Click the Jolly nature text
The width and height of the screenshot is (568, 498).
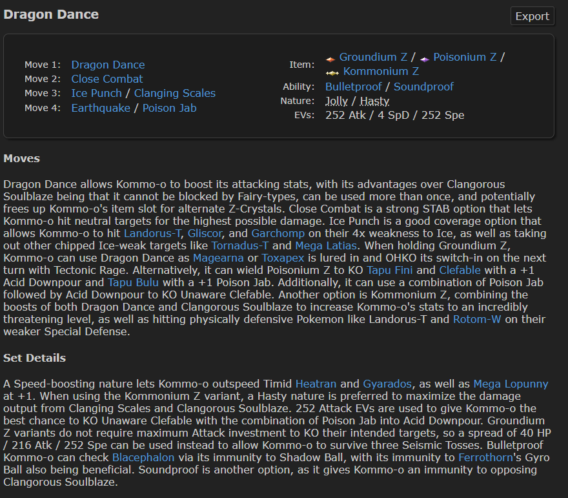pos(336,101)
